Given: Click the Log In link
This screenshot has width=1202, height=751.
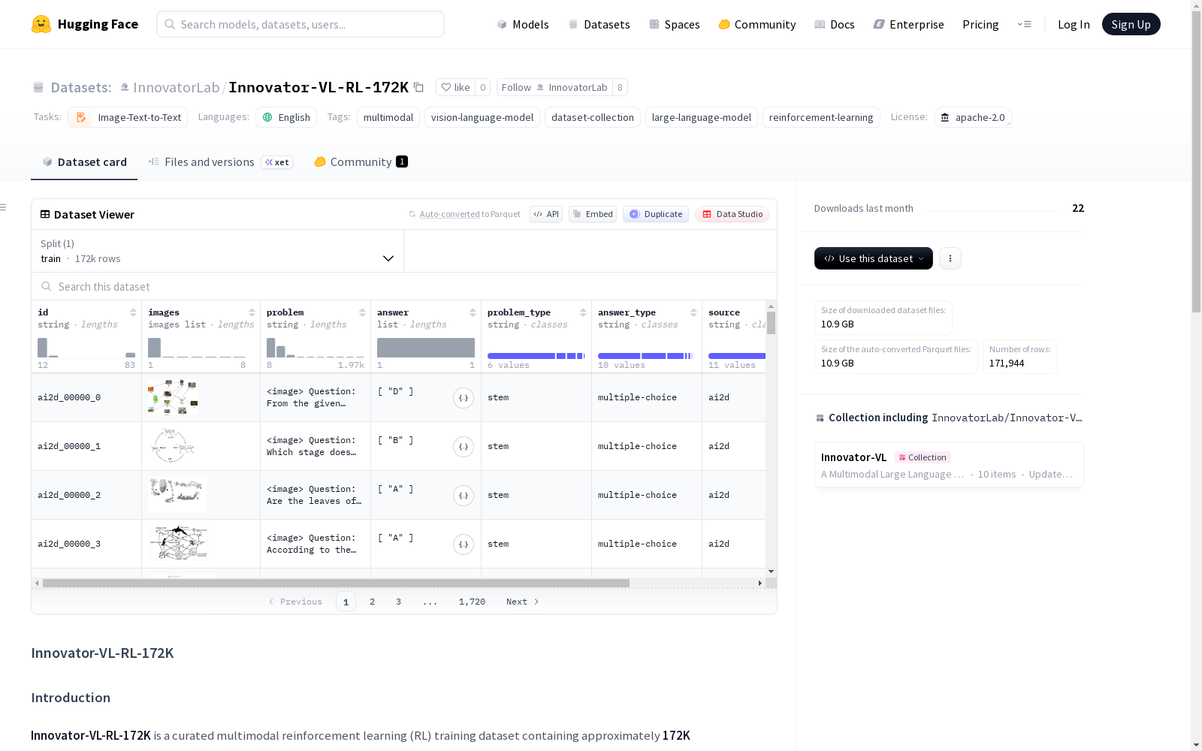Looking at the screenshot, I should tap(1074, 24).
